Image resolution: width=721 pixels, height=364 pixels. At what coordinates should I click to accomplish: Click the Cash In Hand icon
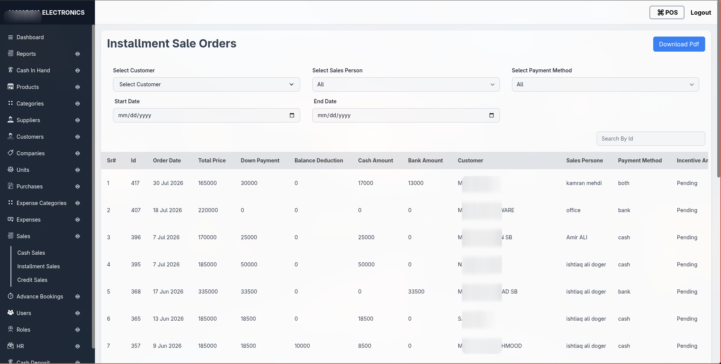pyautogui.click(x=11, y=70)
